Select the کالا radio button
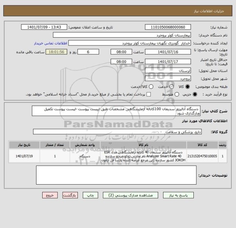 188,87
